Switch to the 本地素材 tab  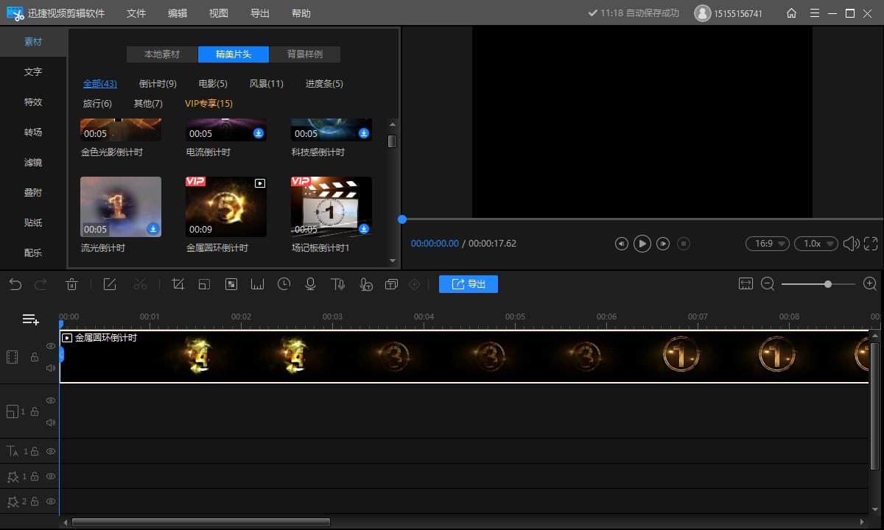click(x=161, y=54)
